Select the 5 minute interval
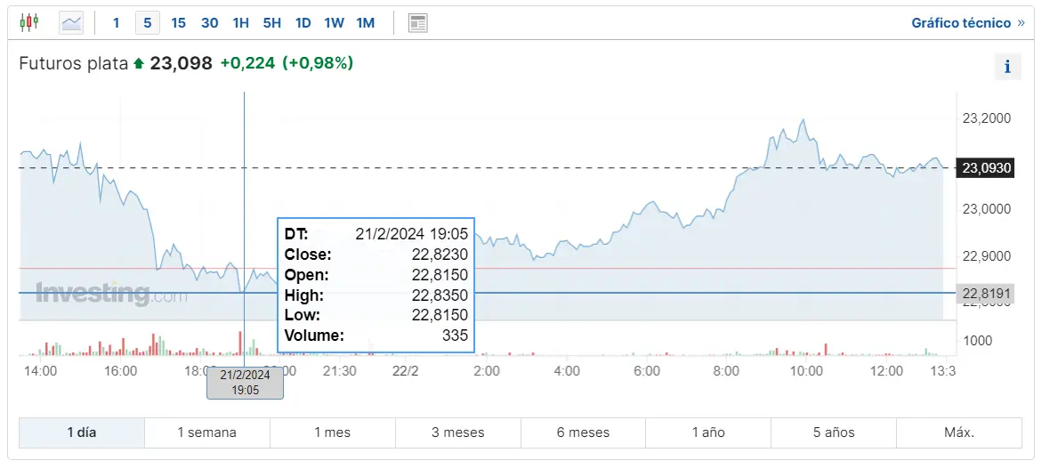 coord(148,23)
